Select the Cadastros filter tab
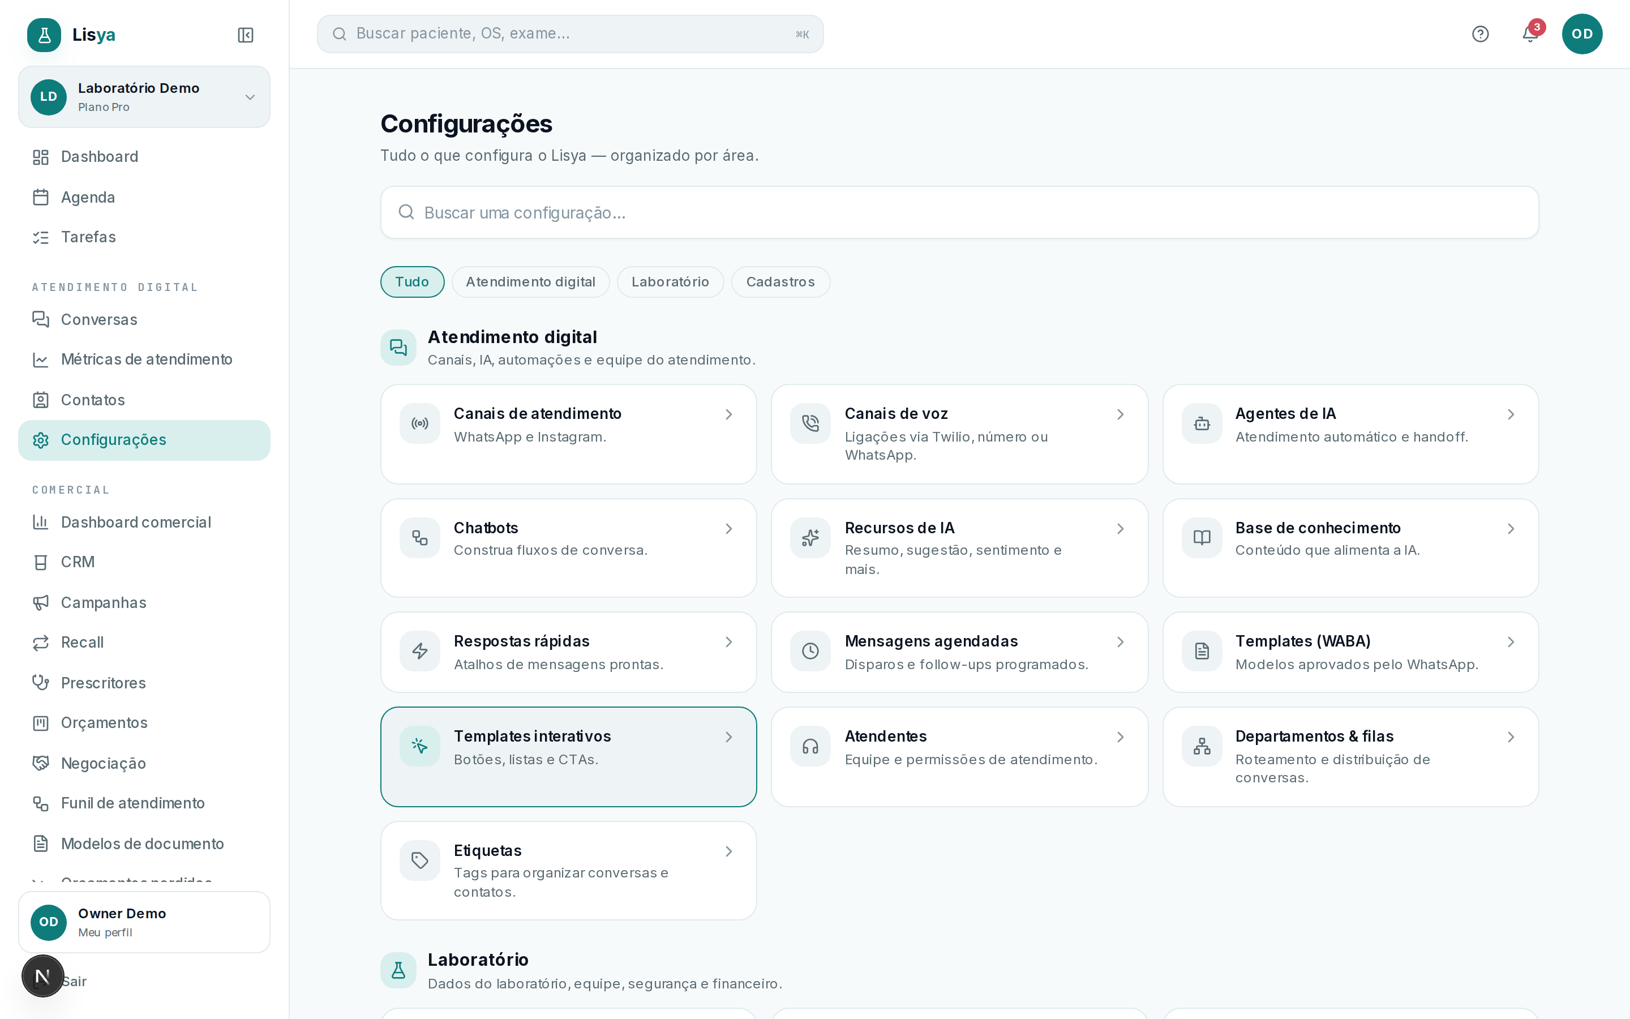The image size is (1630, 1019). coord(780,282)
